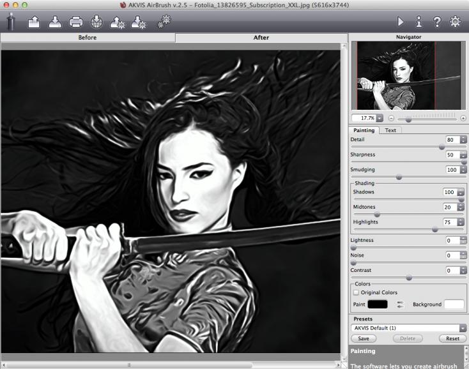Select the Painting settings tab
Image resolution: width=469 pixels, height=369 pixels.
tap(364, 130)
